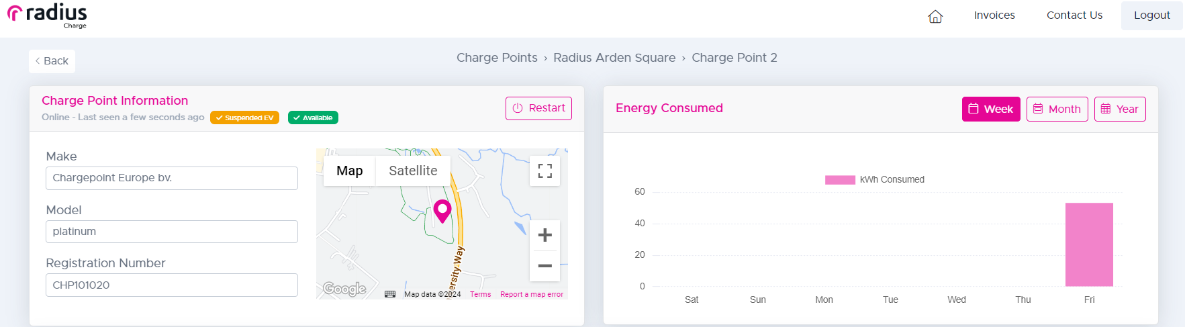
Task: Restart the charge point
Action: (x=538, y=108)
